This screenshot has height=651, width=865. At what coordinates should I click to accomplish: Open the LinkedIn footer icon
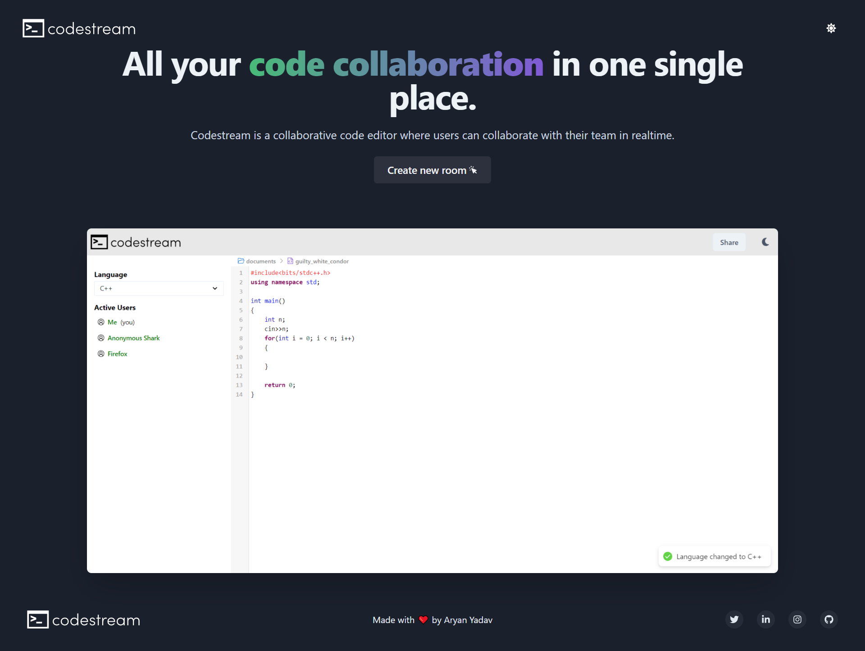765,619
